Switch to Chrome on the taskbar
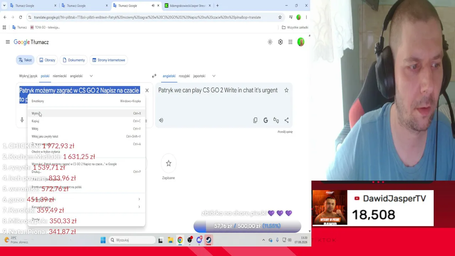The height and width of the screenshot is (256, 455). tap(180, 240)
